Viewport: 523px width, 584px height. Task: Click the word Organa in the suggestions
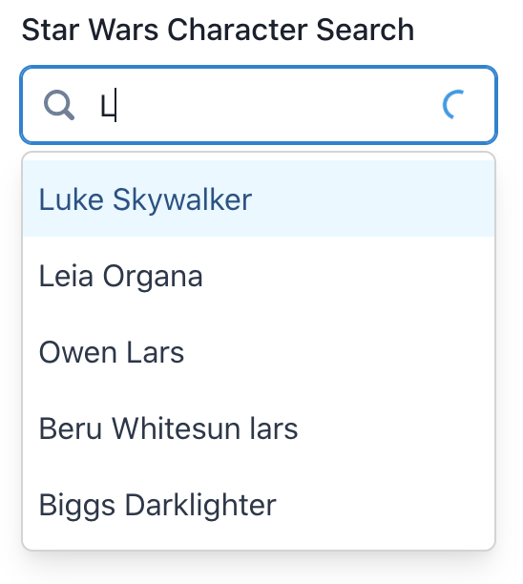pyautogui.click(x=153, y=278)
